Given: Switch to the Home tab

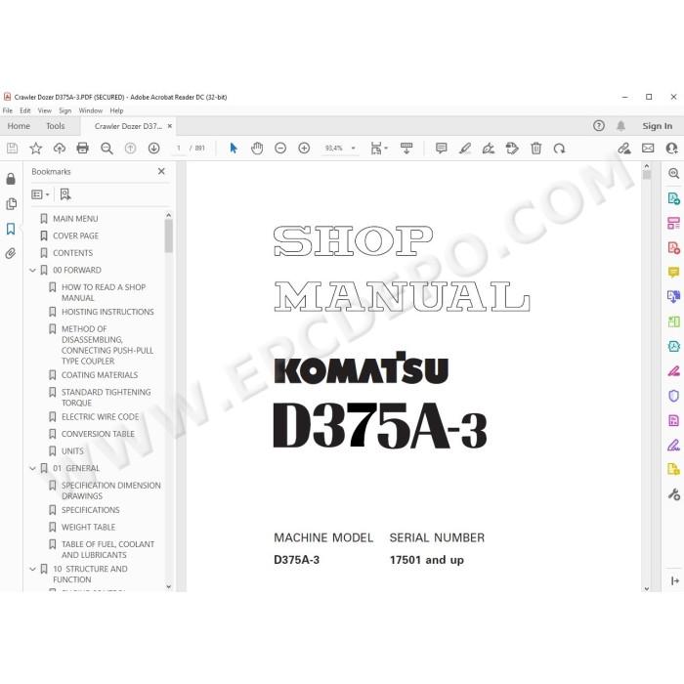Looking at the screenshot, I should click(x=19, y=126).
